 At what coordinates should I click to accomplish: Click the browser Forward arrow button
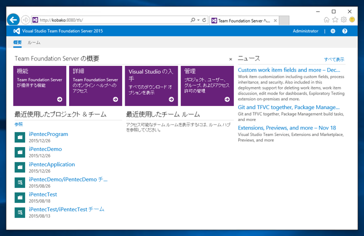coord(25,20)
